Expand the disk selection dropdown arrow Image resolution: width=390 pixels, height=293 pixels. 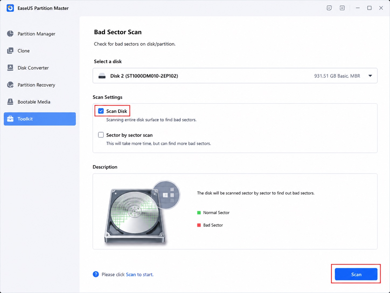coord(370,76)
